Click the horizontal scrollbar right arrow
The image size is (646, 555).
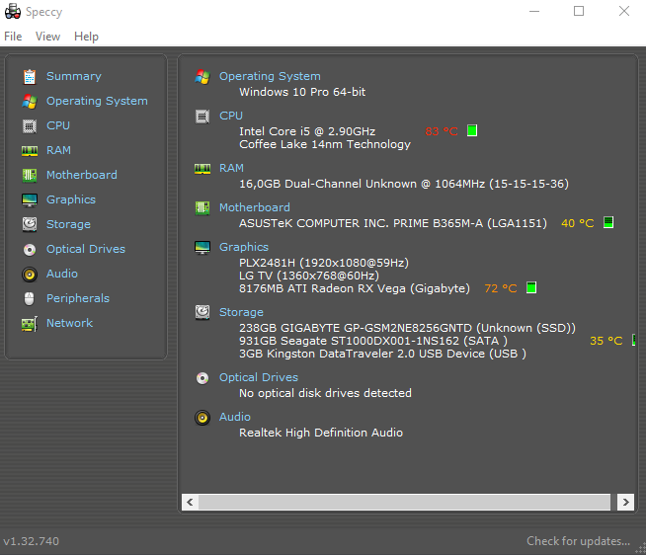point(625,502)
